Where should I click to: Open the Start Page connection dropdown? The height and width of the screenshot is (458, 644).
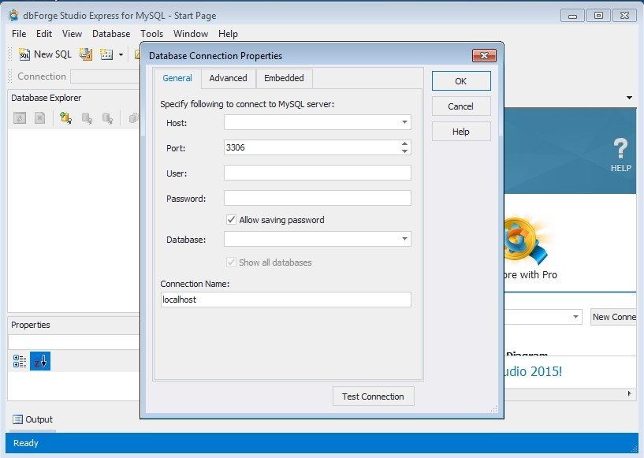pos(575,317)
